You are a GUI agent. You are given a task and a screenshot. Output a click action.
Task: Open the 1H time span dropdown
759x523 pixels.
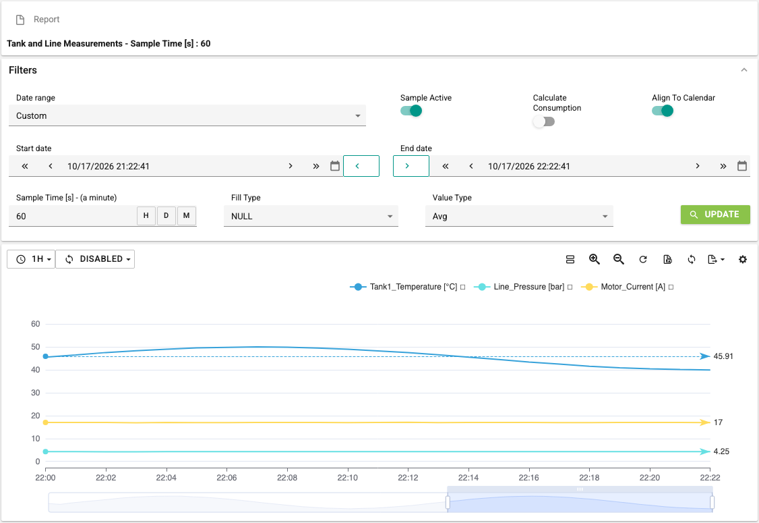click(x=31, y=259)
